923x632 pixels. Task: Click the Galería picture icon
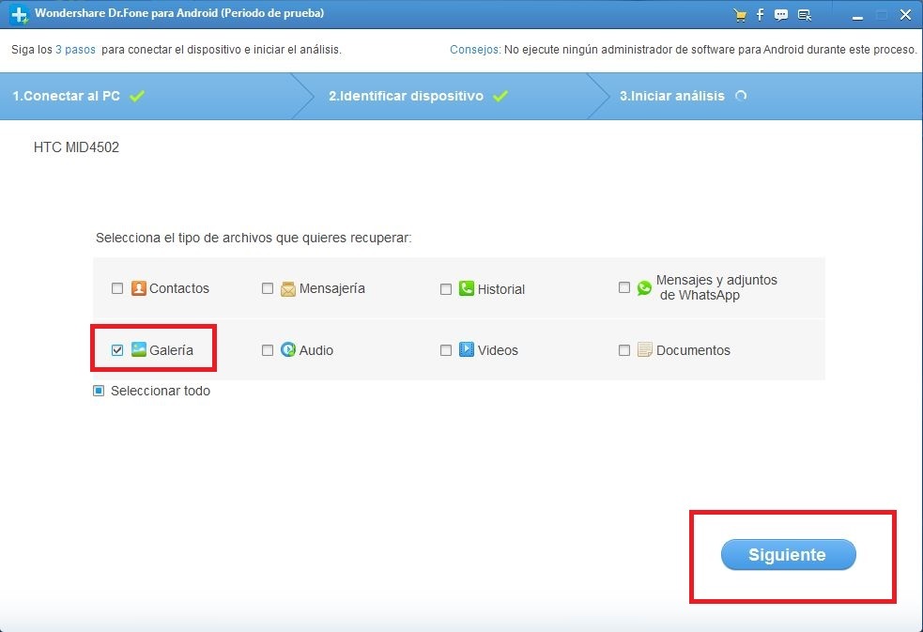pos(138,349)
